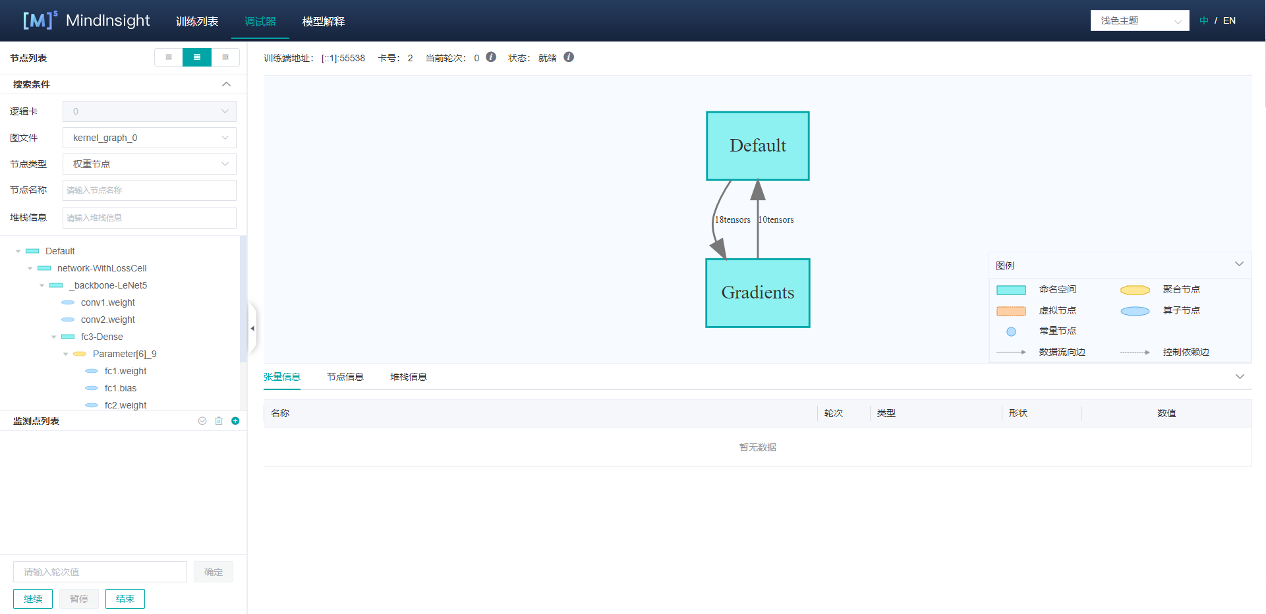
Task: Switch to the stack info (堆栈信息) tab
Action: (x=408, y=377)
